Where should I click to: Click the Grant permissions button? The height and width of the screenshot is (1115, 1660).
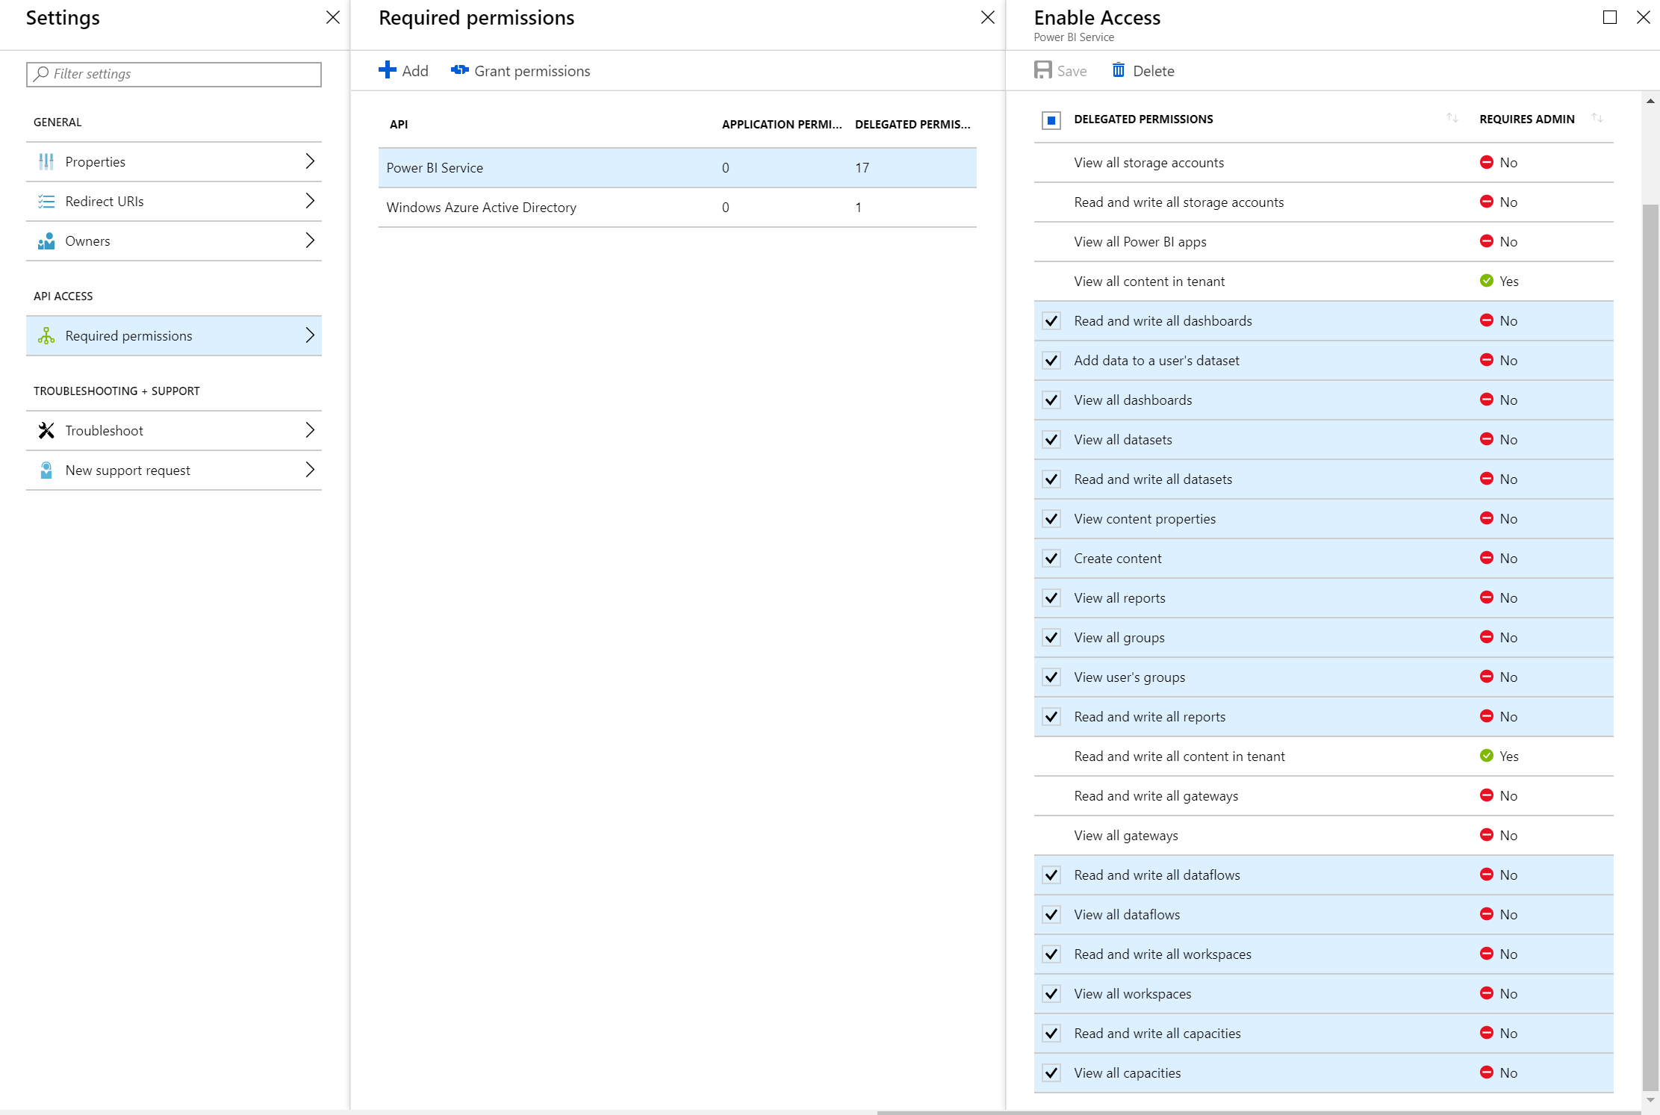pos(520,70)
